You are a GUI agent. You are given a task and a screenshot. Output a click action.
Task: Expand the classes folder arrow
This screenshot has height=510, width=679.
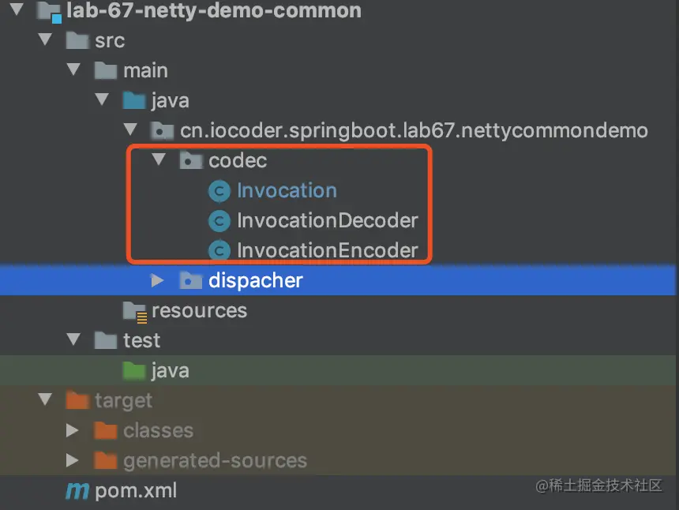point(73,430)
